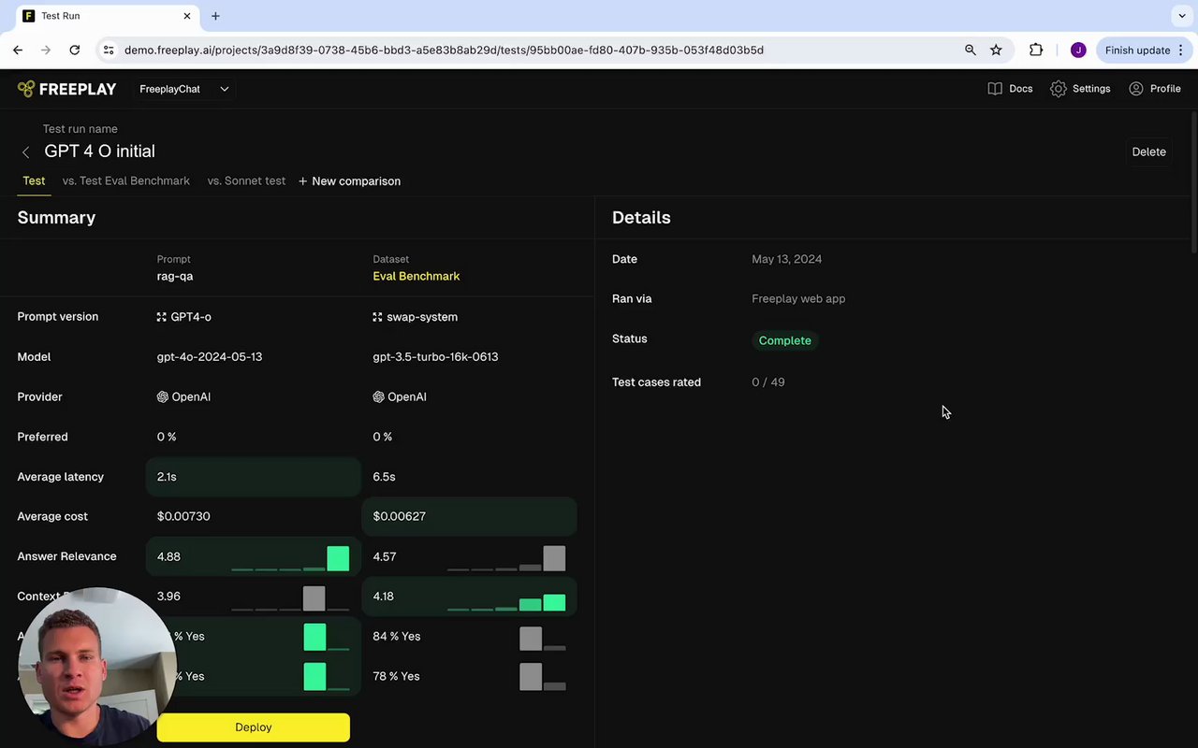The height and width of the screenshot is (748, 1198).
Task: Click the 2.1s average latency value
Action: 167,477
